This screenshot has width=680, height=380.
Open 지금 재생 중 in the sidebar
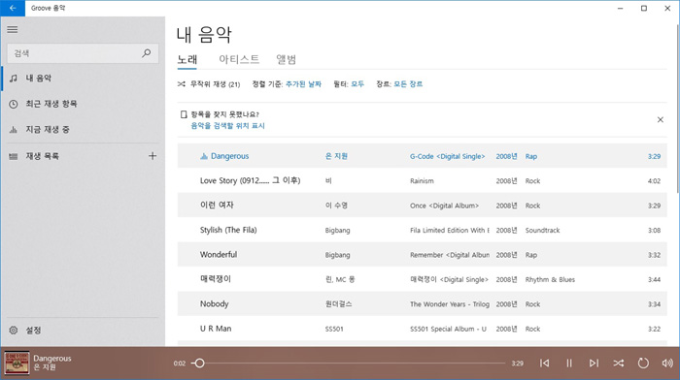point(83,129)
